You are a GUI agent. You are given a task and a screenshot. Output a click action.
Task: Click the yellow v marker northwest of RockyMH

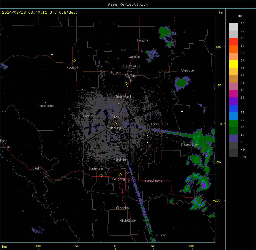point(52,55)
